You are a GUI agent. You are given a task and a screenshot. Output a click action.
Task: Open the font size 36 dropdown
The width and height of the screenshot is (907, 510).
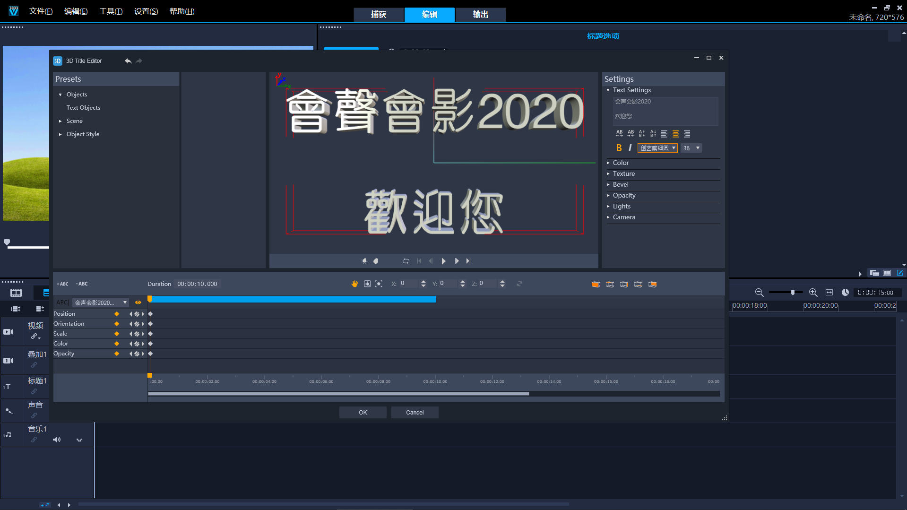point(691,148)
